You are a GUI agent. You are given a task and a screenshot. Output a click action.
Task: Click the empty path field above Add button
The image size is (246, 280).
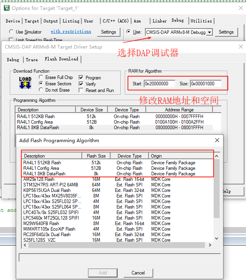[x=120, y=258]
